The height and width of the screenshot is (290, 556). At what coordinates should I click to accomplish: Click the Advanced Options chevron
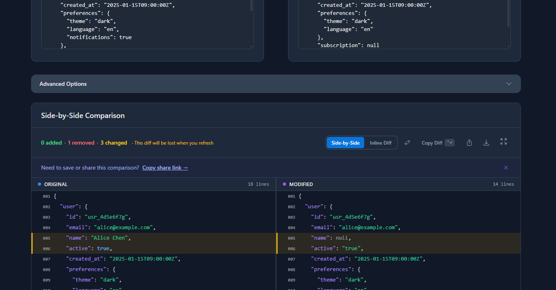pyautogui.click(x=508, y=83)
